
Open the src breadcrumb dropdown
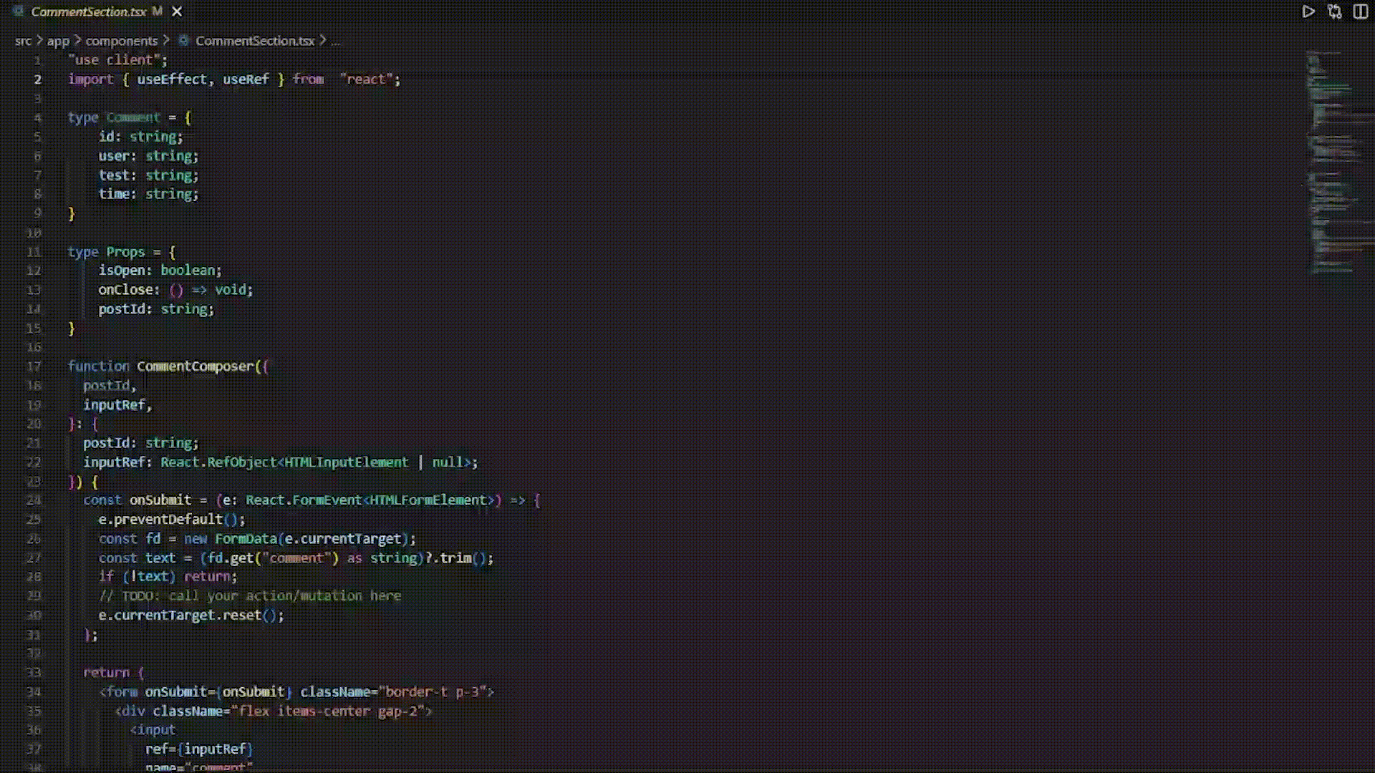click(x=23, y=41)
